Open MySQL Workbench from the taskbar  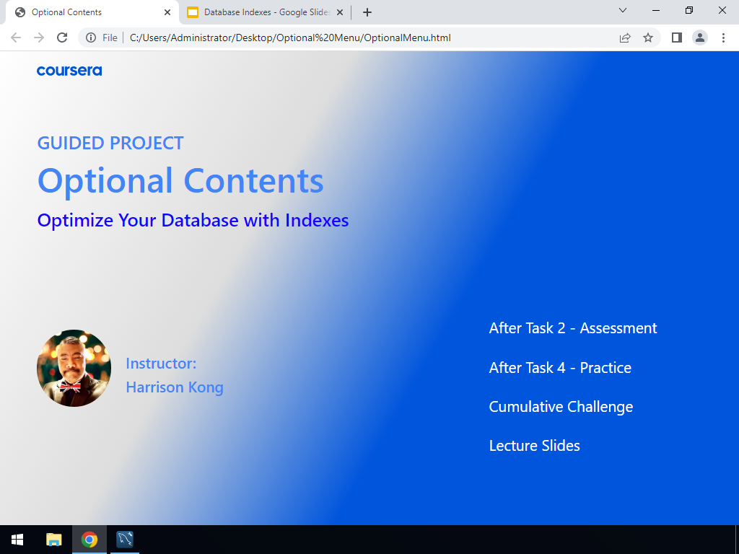125,540
